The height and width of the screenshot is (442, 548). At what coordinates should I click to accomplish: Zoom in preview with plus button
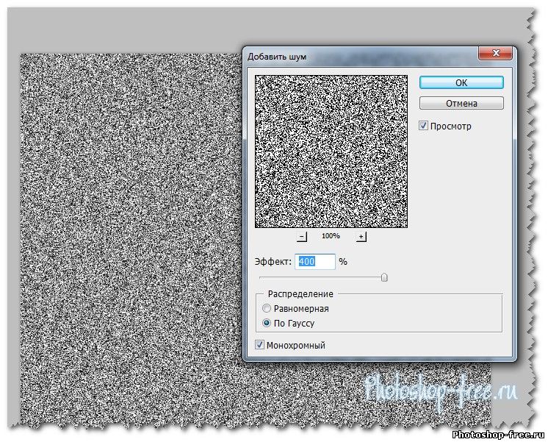[361, 236]
